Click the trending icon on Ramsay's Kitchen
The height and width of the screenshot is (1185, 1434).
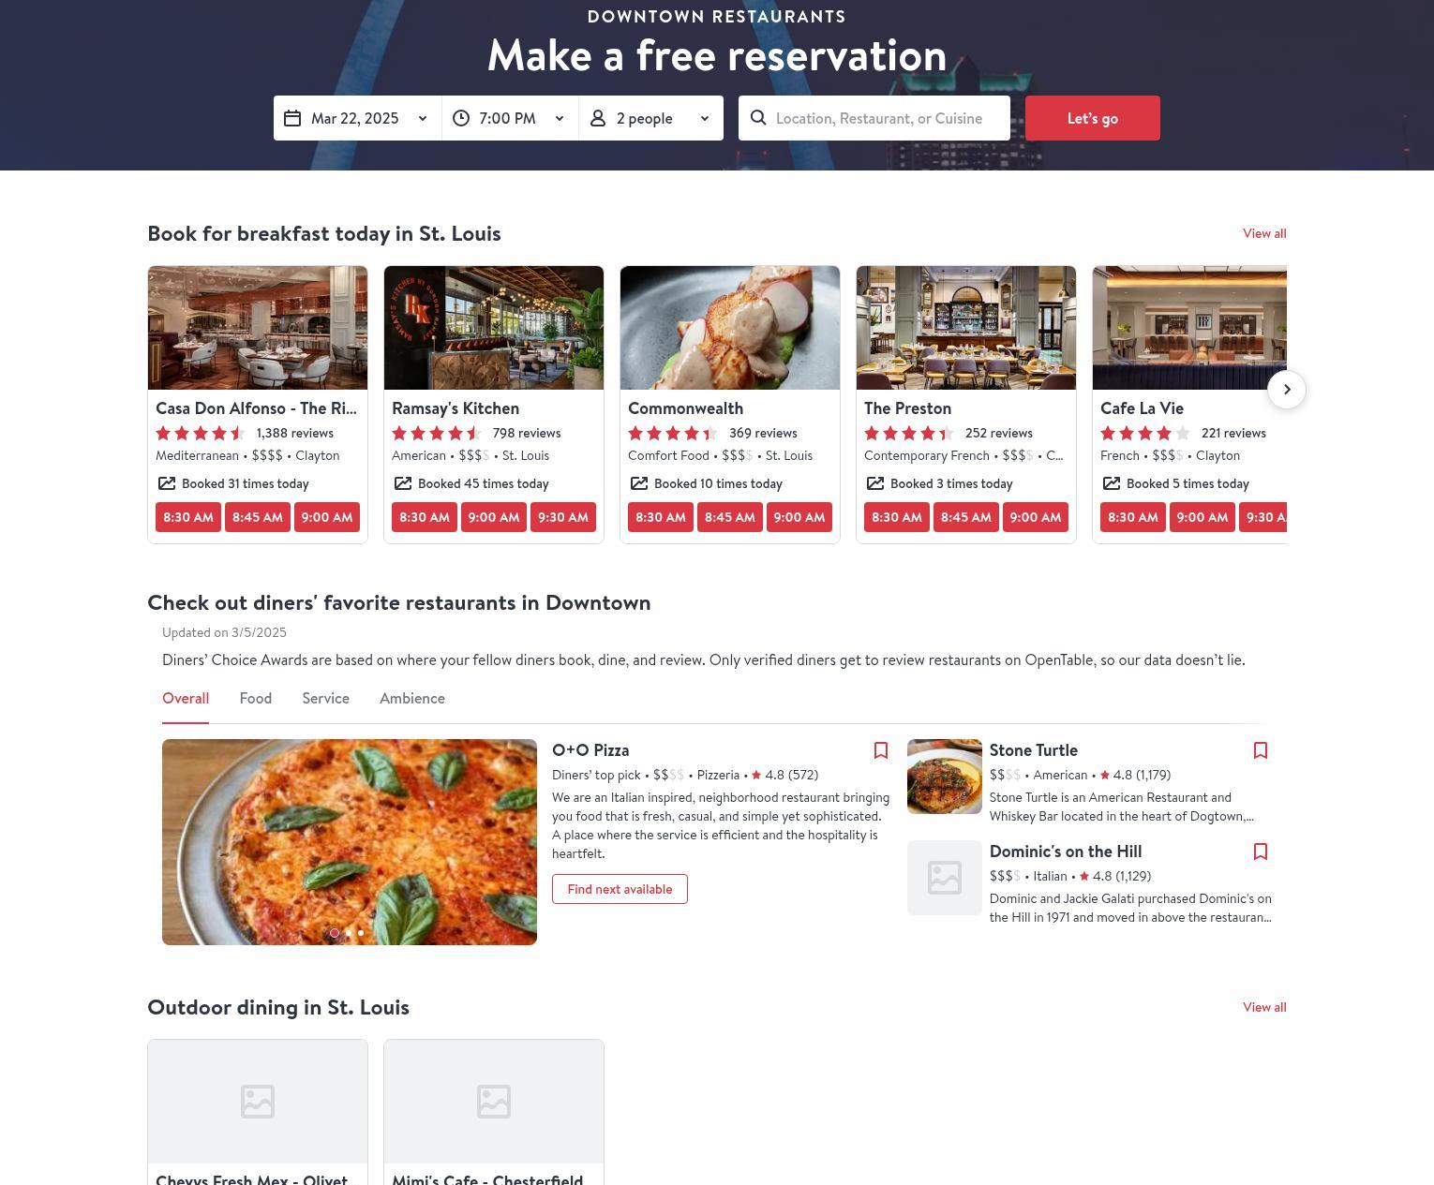[x=403, y=483]
